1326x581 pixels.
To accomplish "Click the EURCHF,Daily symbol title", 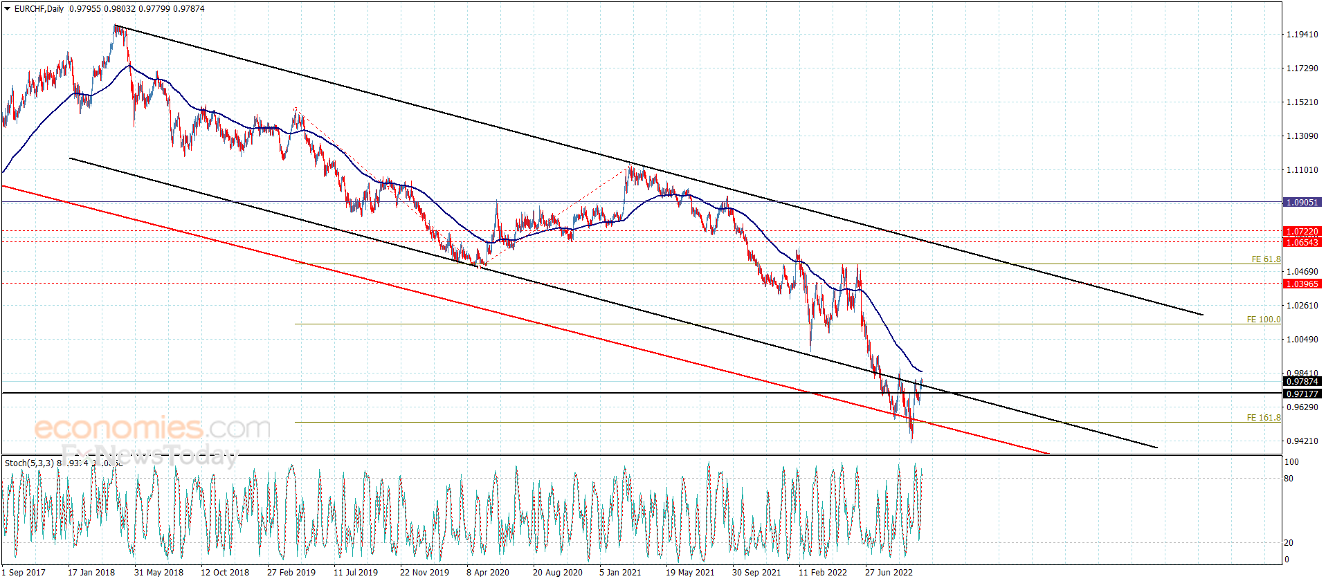I will click(39, 9).
